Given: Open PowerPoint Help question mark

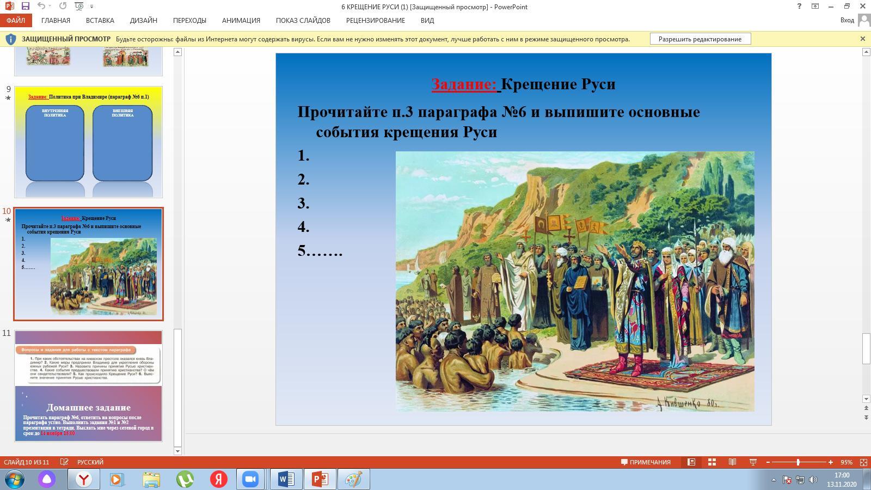Looking at the screenshot, I should 799,7.
